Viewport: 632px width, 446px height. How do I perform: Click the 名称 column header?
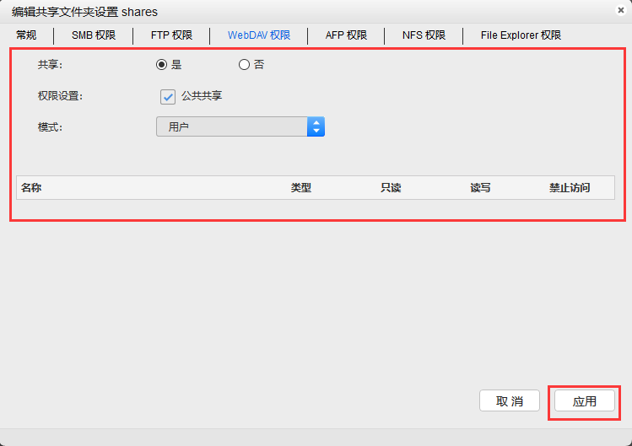pos(31,188)
